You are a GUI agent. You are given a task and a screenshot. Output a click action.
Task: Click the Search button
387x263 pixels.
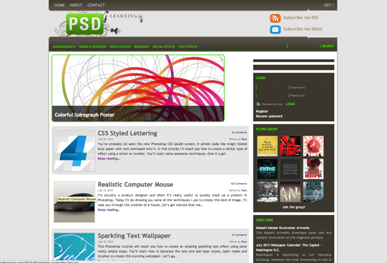click(328, 46)
